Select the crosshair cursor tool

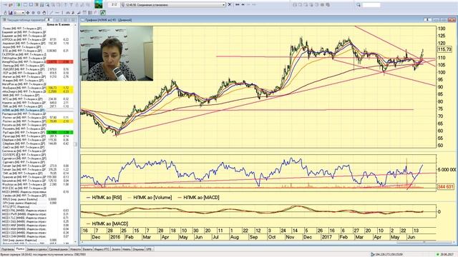click(x=28, y=13)
